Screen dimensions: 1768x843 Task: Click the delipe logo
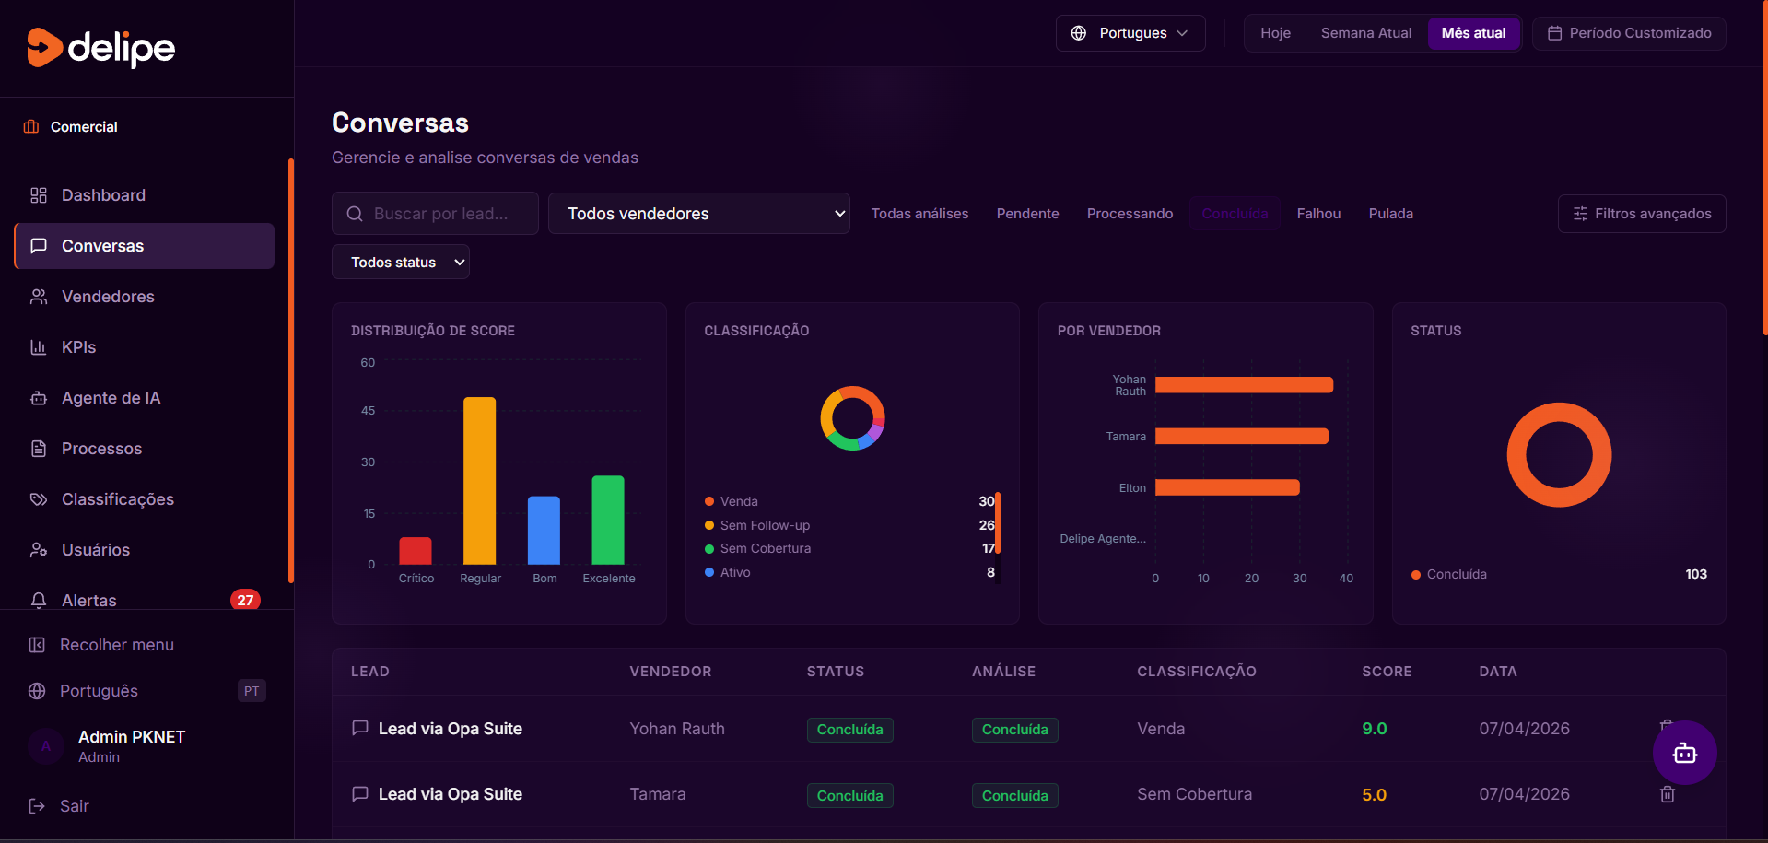click(101, 48)
